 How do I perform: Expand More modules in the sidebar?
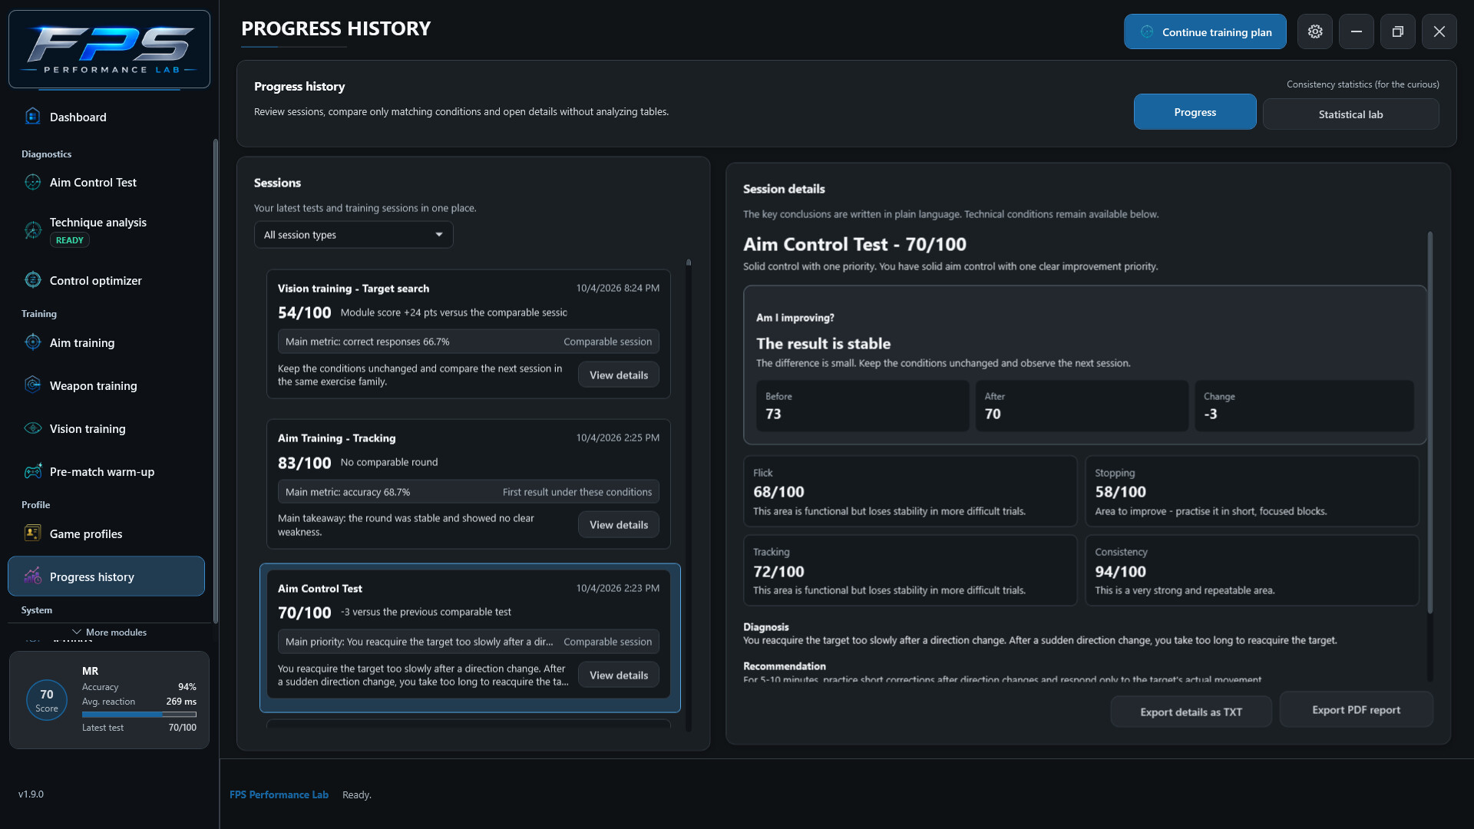[x=109, y=632]
